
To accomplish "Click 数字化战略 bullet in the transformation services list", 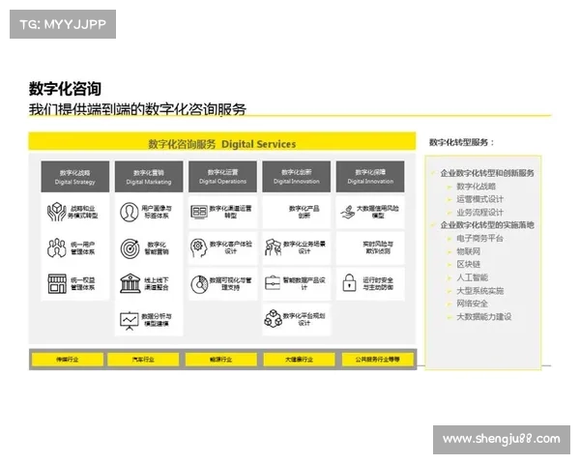I will [x=476, y=187].
